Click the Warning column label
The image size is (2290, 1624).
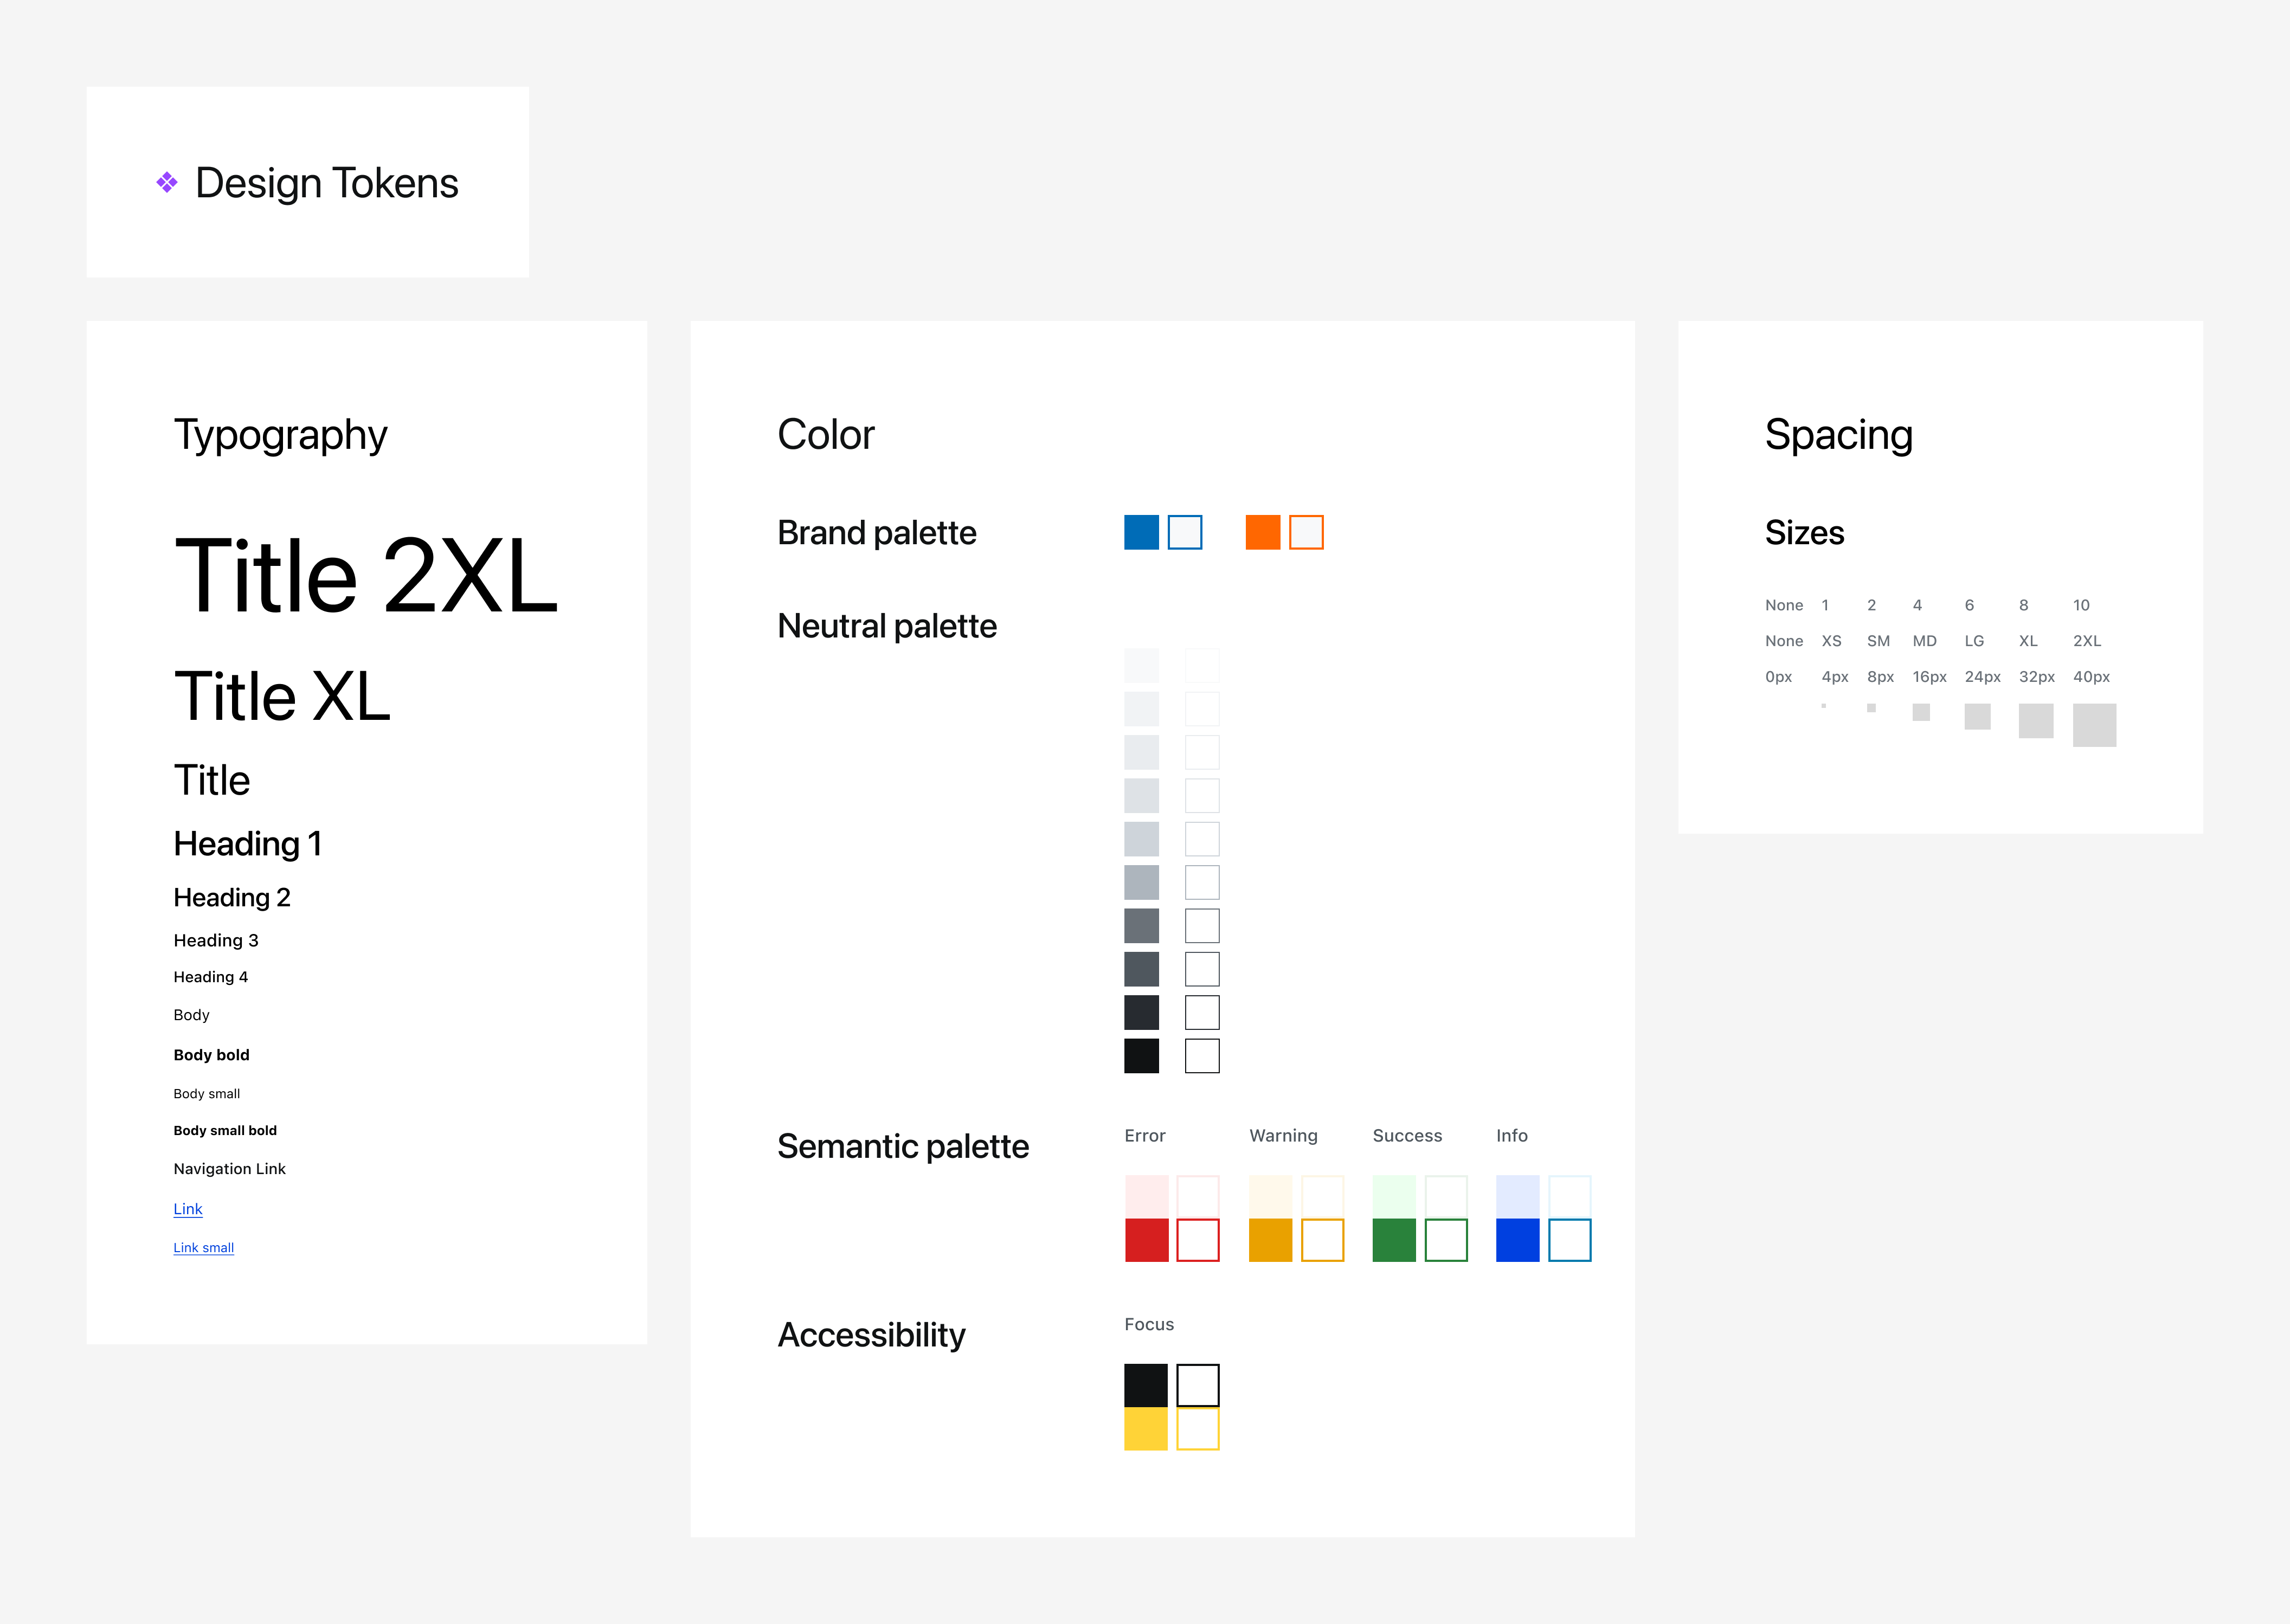point(1283,1136)
